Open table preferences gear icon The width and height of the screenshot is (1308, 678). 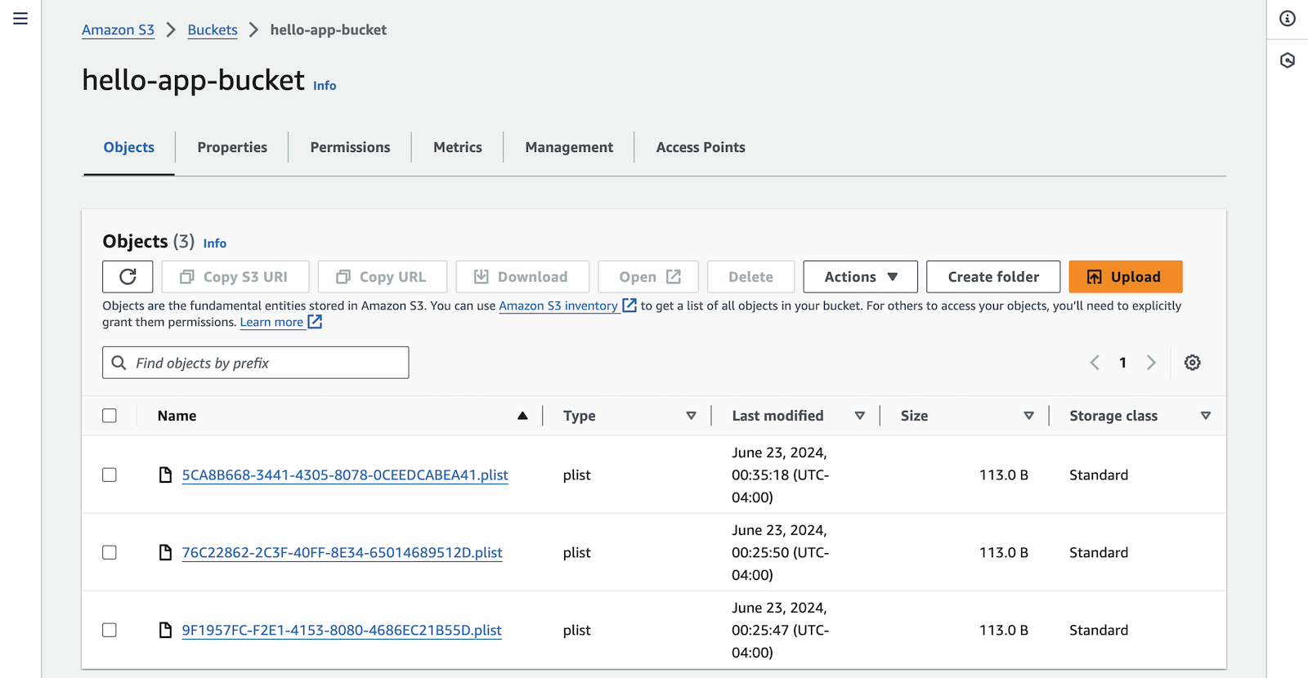[x=1192, y=363]
